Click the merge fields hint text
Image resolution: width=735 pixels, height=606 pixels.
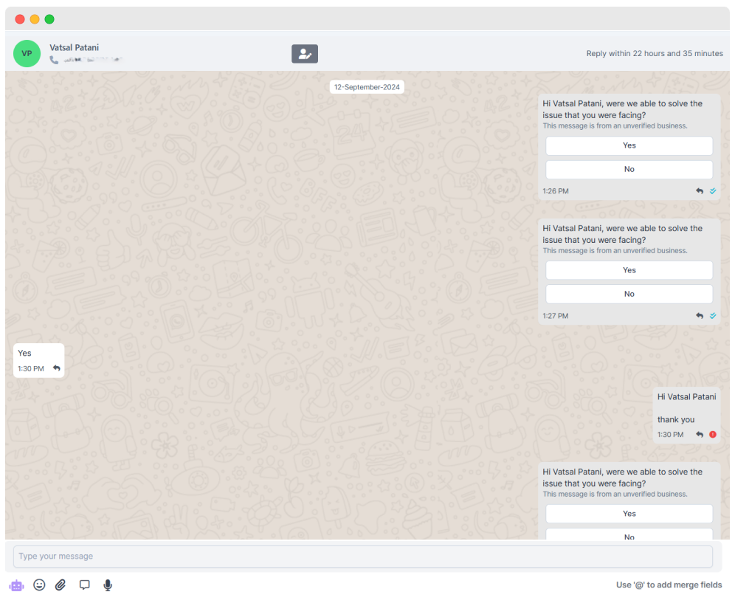click(669, 585)
